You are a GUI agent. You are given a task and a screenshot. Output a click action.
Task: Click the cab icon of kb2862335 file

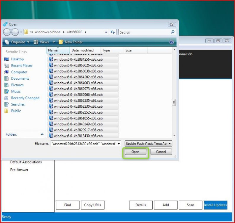[x=51, y=100]
